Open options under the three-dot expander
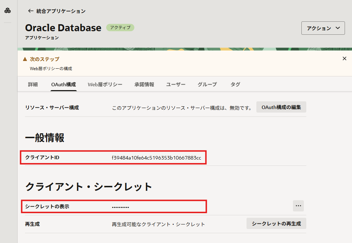352x243 pixels. (x=298, y=206)
